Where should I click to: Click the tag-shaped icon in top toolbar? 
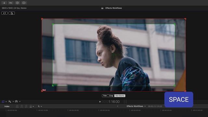(24, 3)
